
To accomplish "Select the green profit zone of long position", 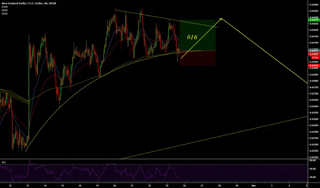I will tap(197, 35).
